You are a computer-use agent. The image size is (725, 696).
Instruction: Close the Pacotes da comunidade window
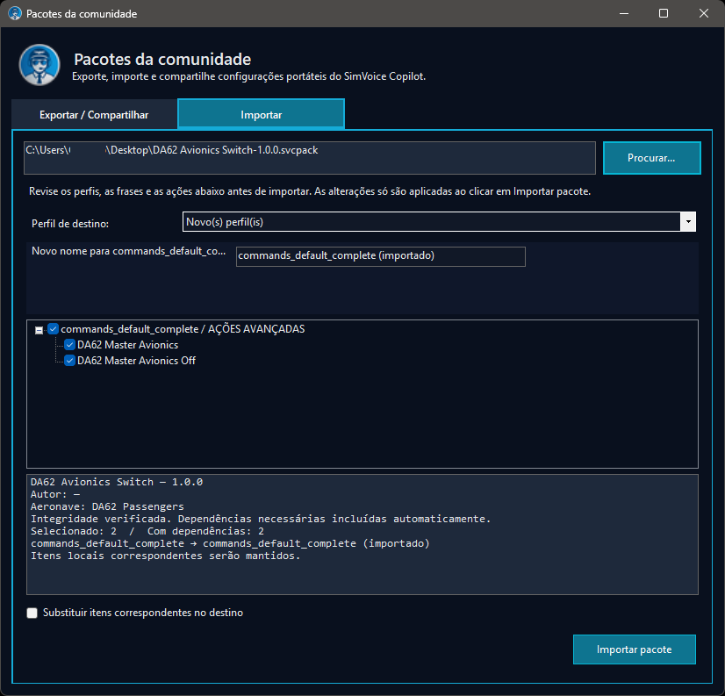coord(704,13)
